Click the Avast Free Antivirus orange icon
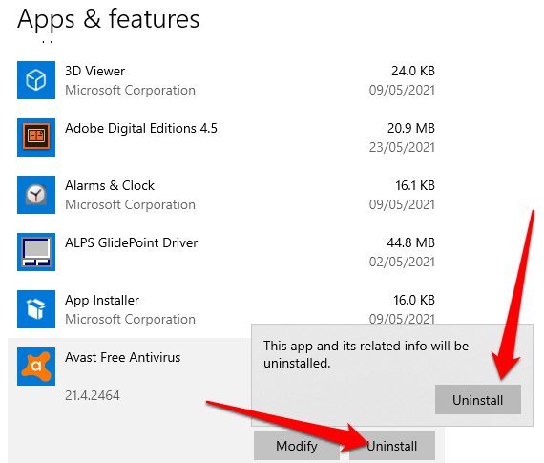The image size is (544, 463). click(36, 367)
